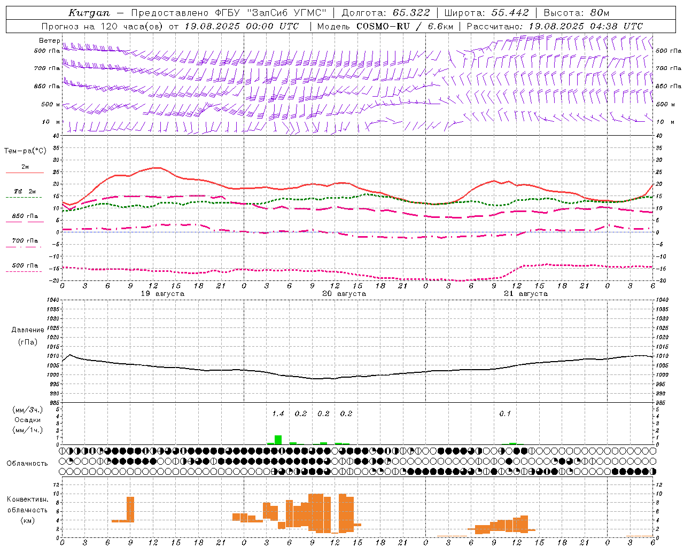Image resolution: width=684 pixels, height=547 pixels.
Task: Click the 'Td 2м' dew point legend entry
Action: pyautogui.click(x=25, y=191)
